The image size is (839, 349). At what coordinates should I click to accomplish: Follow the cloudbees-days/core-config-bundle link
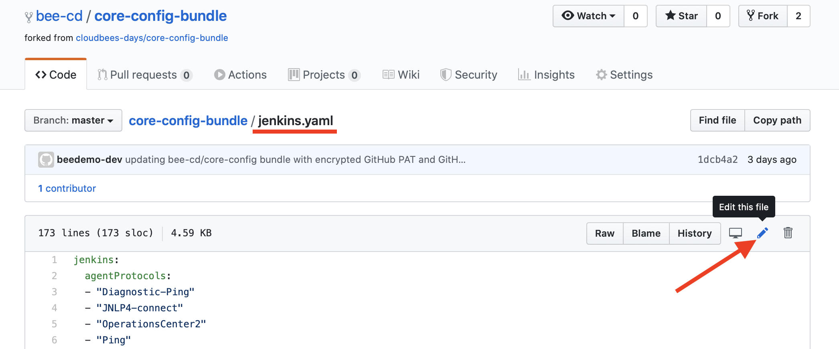[x=152, y=38]
